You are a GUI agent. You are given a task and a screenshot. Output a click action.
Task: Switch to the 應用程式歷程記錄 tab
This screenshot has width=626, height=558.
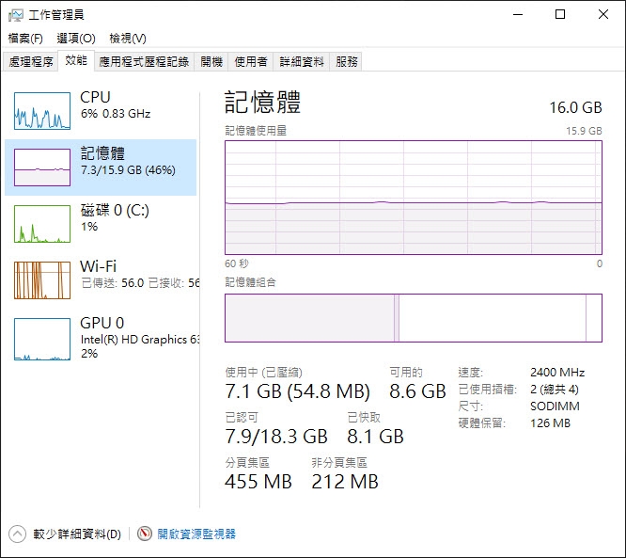click(x=144, y=61)
